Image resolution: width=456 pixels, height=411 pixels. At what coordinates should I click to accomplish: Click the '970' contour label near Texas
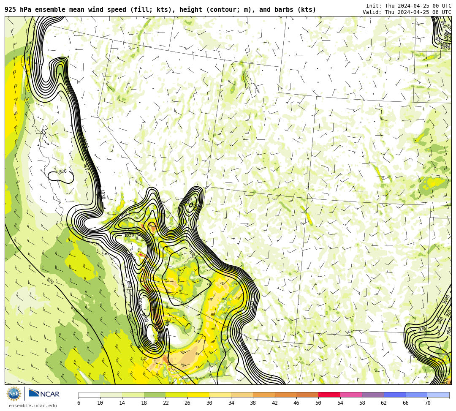(x=422, y=329)
